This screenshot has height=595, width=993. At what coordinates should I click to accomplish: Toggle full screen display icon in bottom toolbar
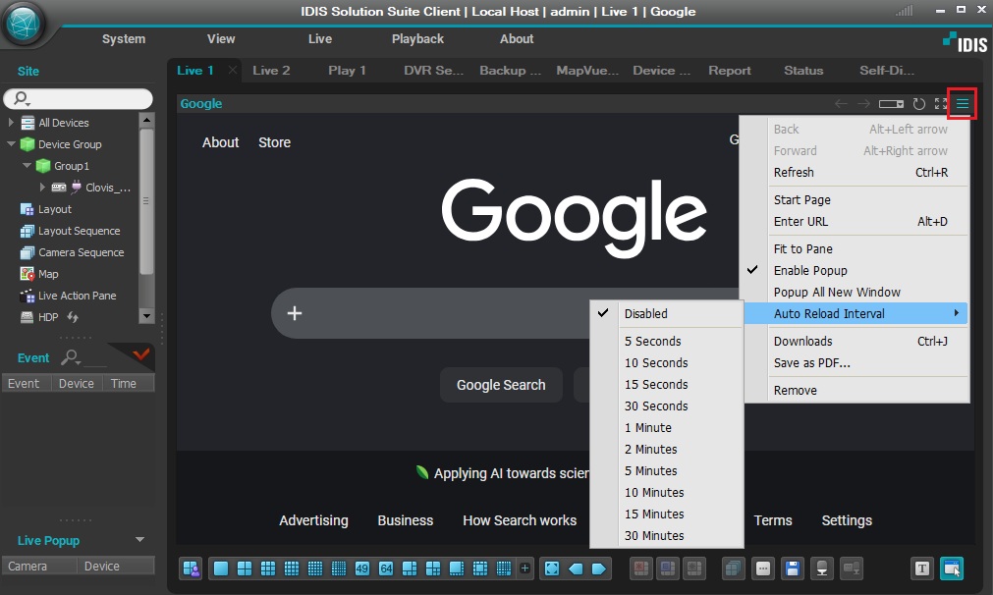click(x=552, y=568)
